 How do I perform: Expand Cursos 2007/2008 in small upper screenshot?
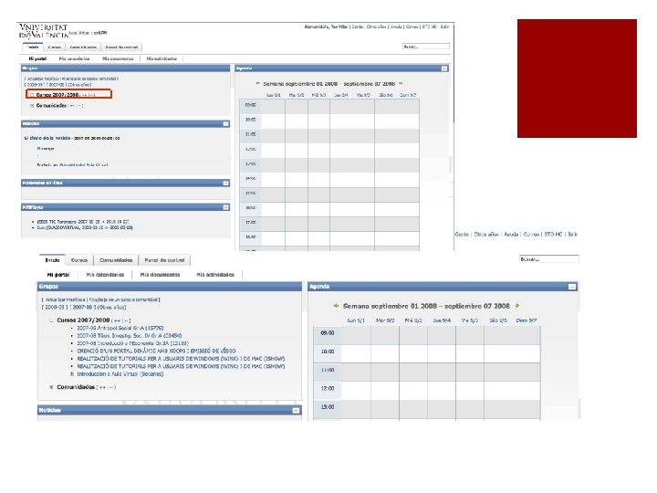(32, 95)
